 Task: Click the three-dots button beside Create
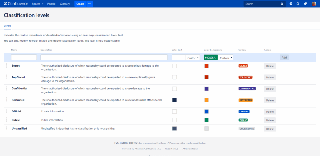[90, 4]
